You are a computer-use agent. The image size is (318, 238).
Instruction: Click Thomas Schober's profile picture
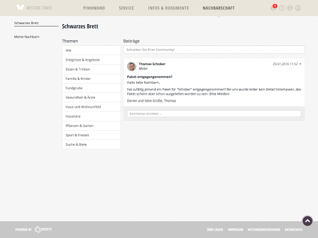[x=132, y=66]
